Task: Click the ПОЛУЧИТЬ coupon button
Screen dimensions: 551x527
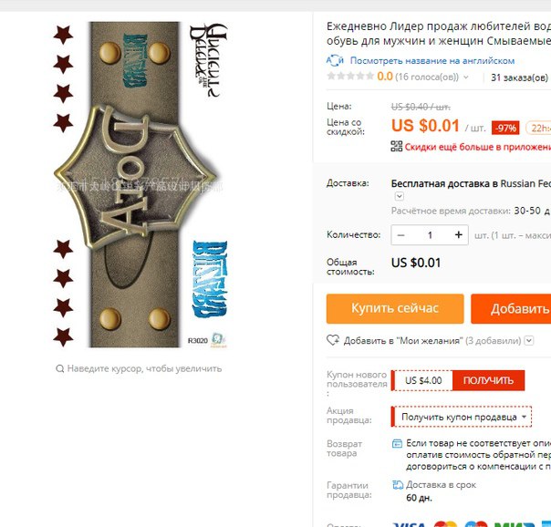Action: (488, 380)
